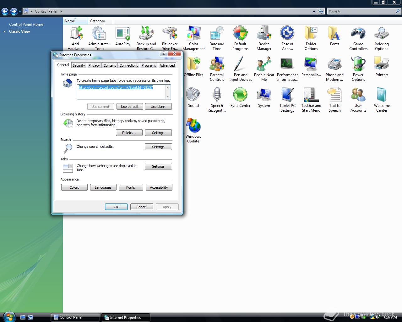Image resolution: width=402 pixels, height=322 pixels.
Task: Open Color Management icon
Action: click(x=193, y=38)
